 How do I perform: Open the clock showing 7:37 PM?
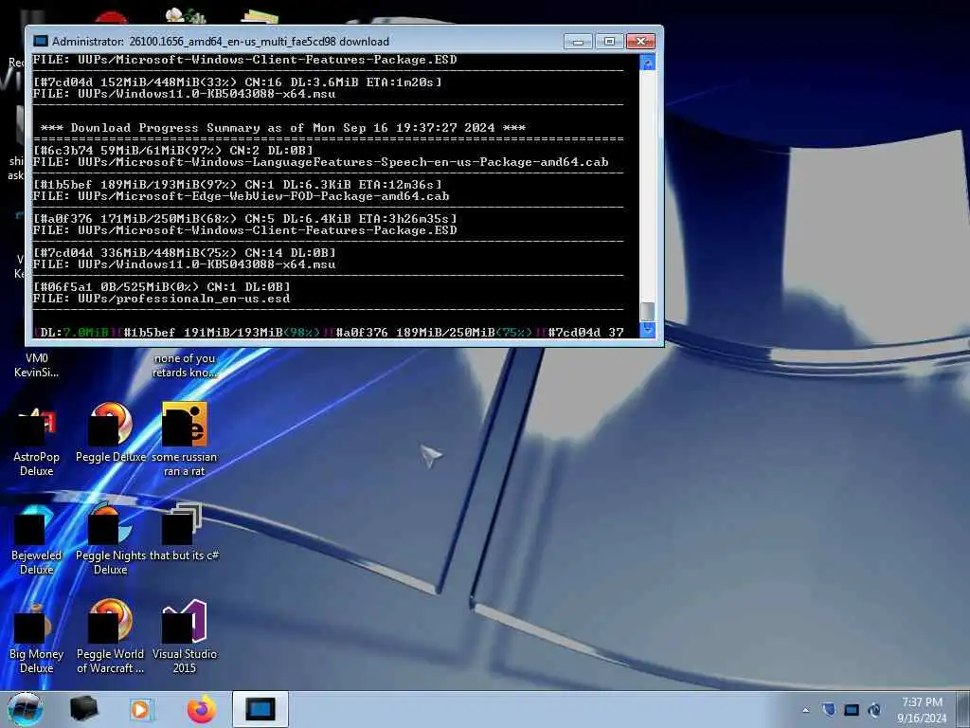coord(922,709)
